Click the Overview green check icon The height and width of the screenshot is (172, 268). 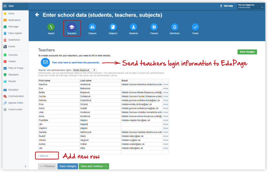point(5,55)
